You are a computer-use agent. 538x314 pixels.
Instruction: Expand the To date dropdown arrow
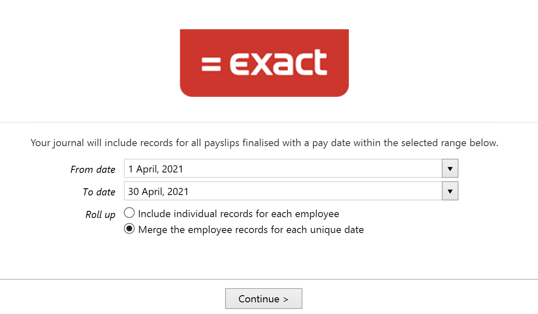click(450, 191)
